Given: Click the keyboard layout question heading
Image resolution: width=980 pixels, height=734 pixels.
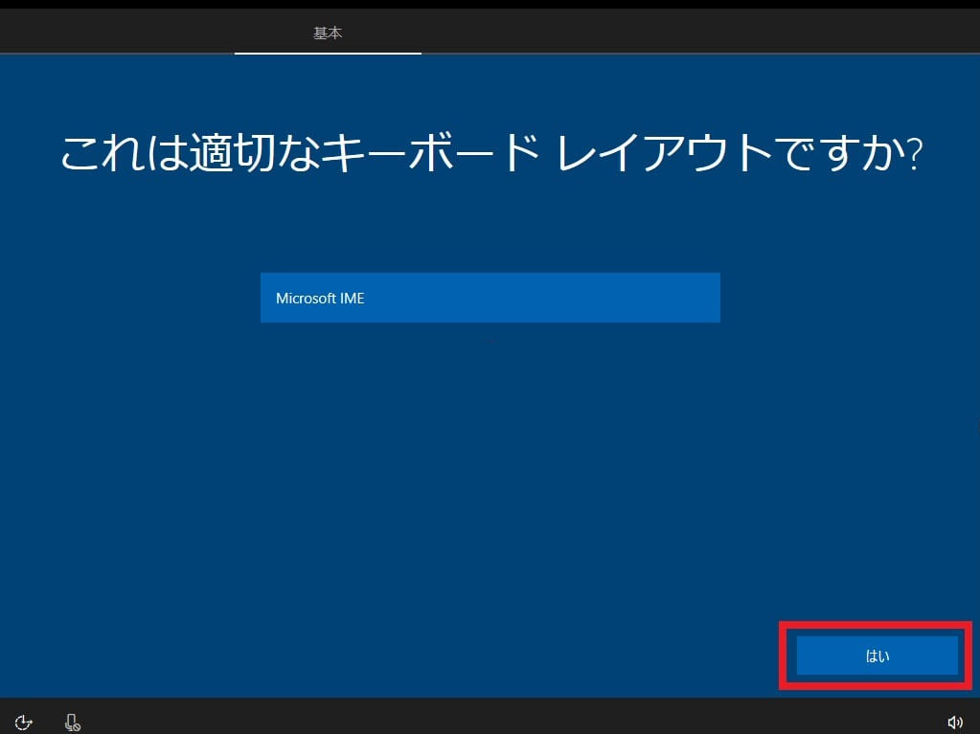Looking at the screenshot, I should point(491,153).
